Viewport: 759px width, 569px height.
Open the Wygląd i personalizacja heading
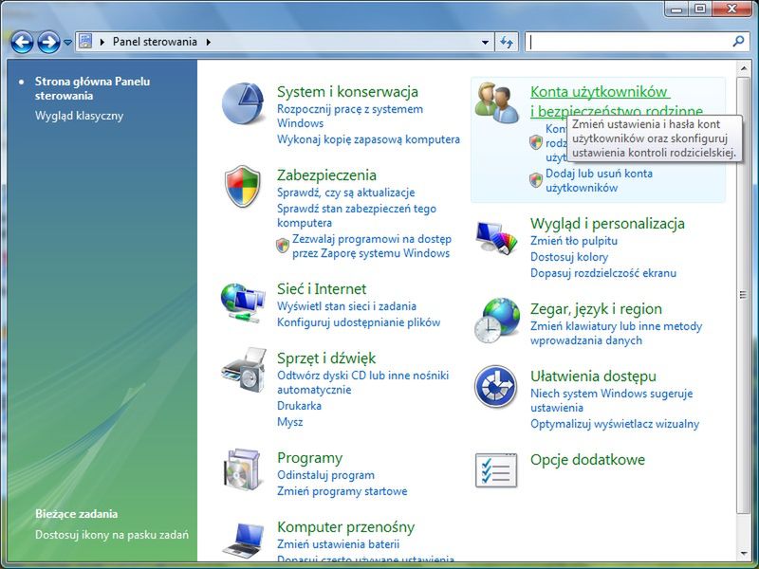point(607,223)
